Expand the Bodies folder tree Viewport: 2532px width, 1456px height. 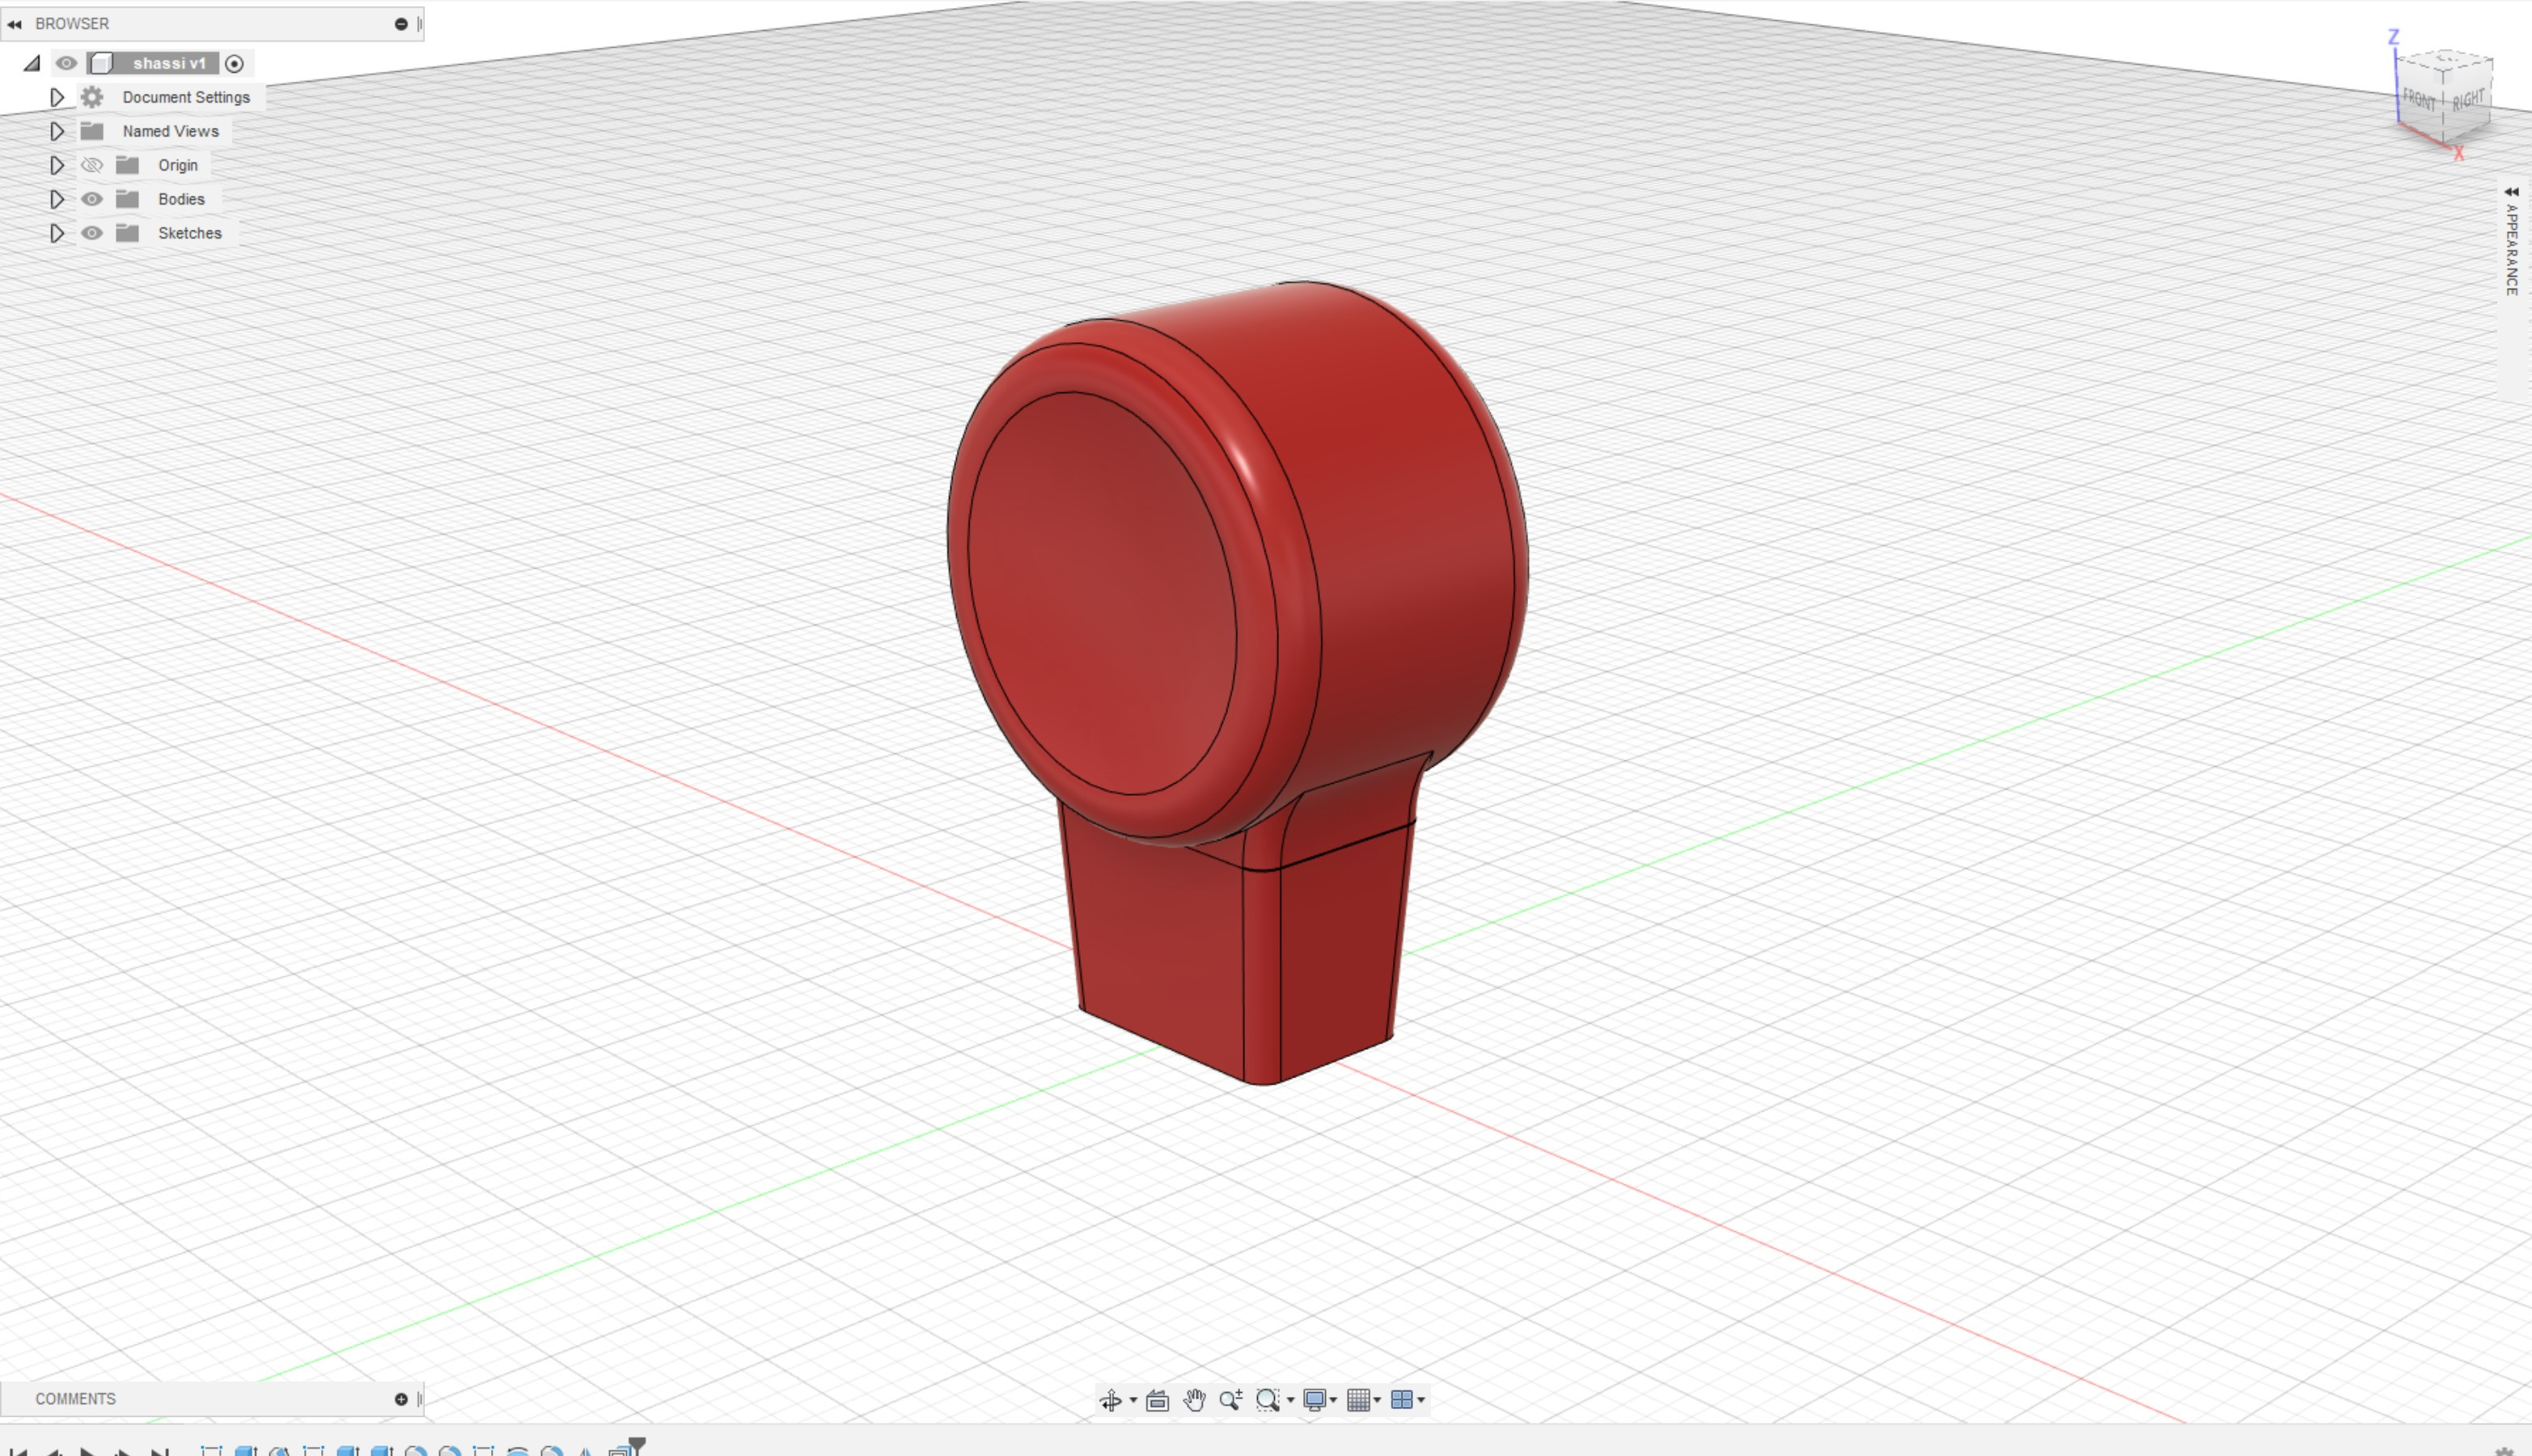[x=57, y=199]
